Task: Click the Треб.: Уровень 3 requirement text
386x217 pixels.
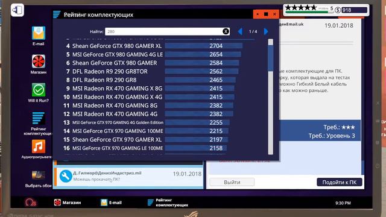Action: [x=332, y=136]
